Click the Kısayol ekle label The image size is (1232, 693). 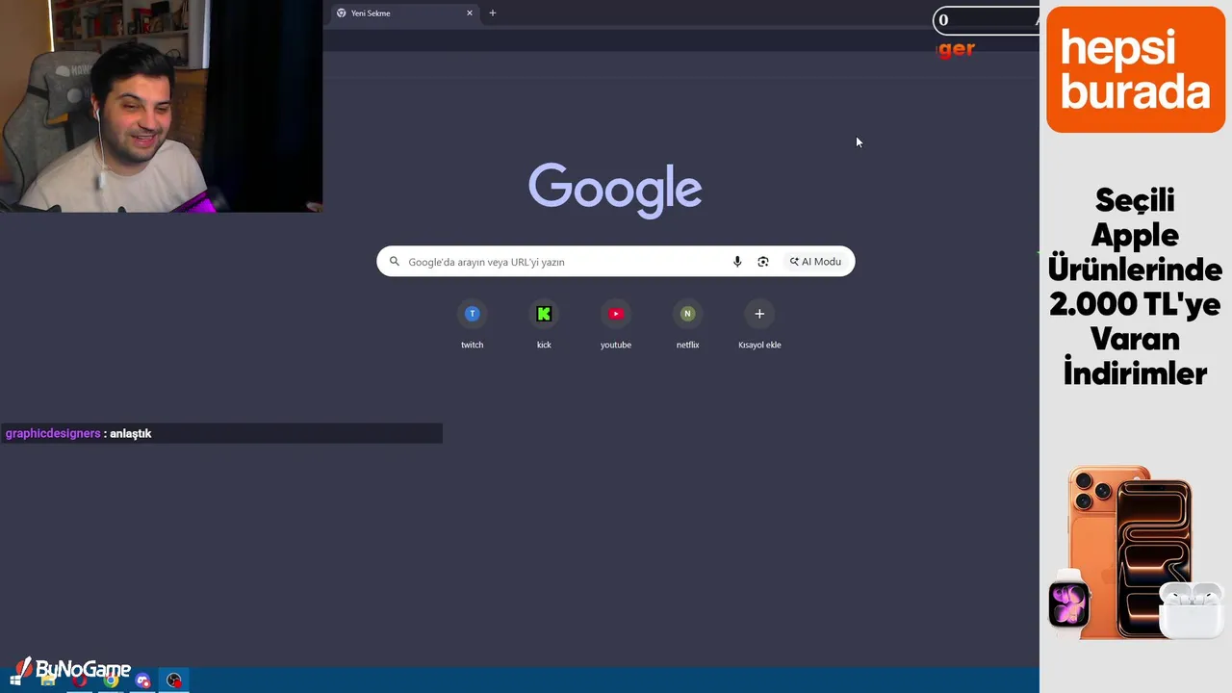[x=759, y=345]
